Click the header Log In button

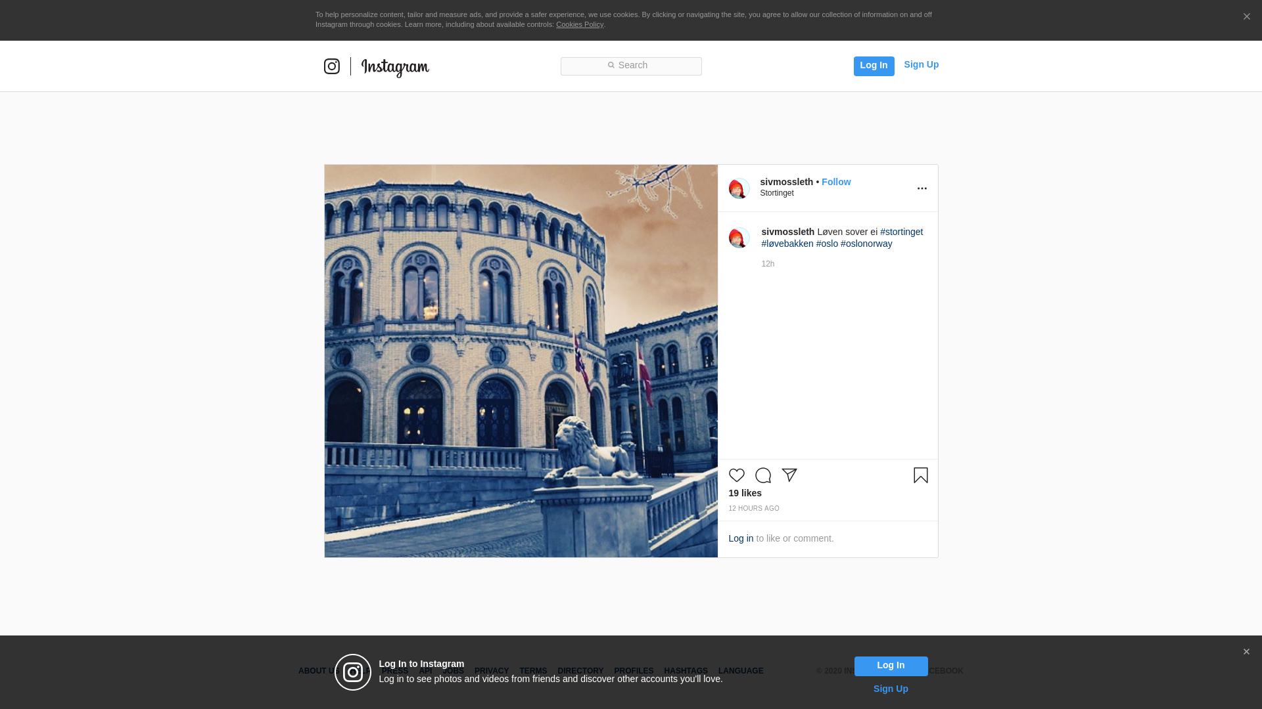(x=874, y=66)
